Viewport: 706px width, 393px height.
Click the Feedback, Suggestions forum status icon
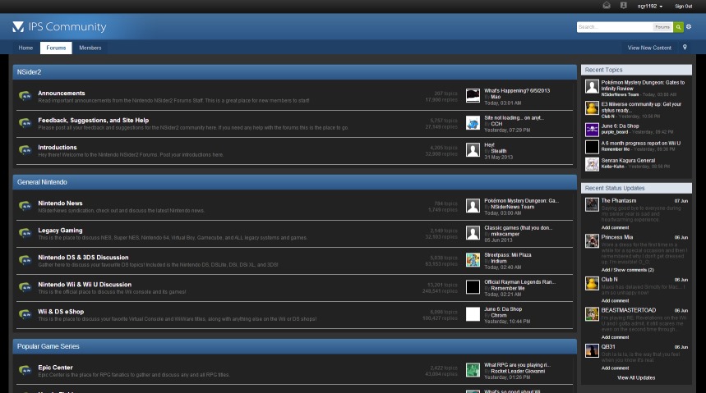pos(25,123)
